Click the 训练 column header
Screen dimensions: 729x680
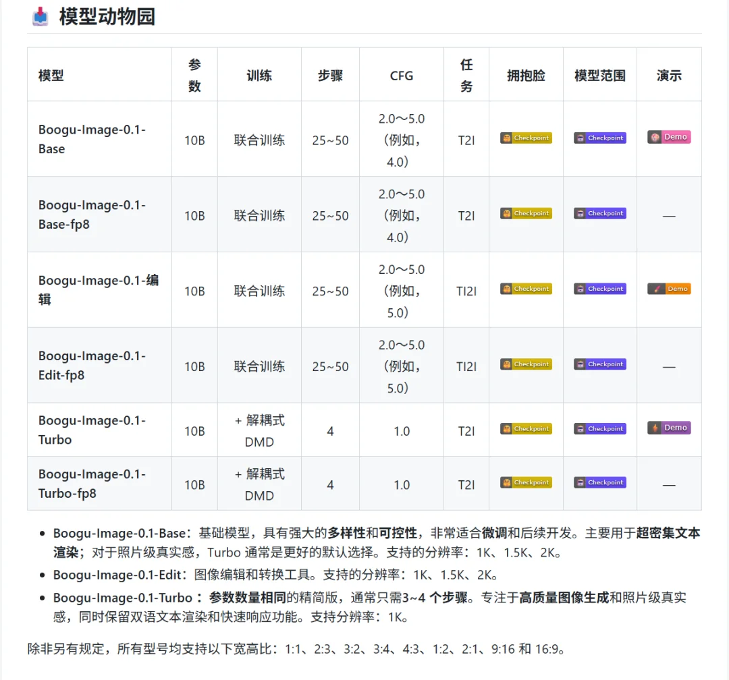pos(259,76)
